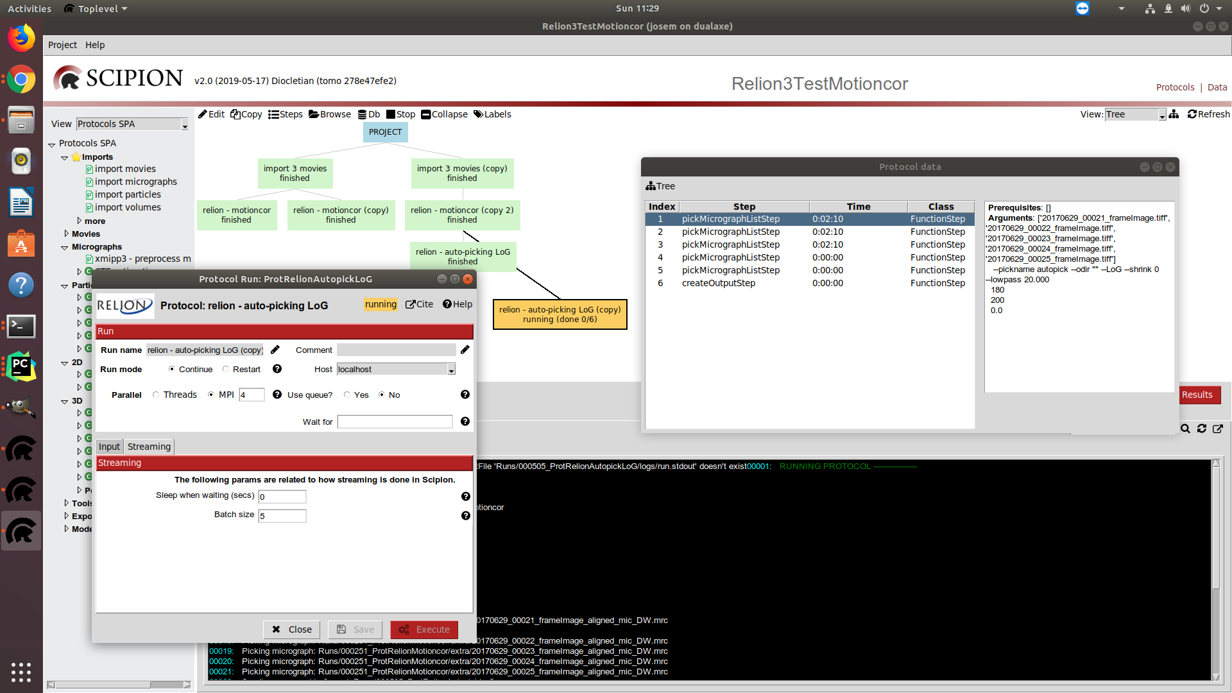The image size is (1232, 693).
Task: Edit the Batch size input field
Action: point(282,516)
